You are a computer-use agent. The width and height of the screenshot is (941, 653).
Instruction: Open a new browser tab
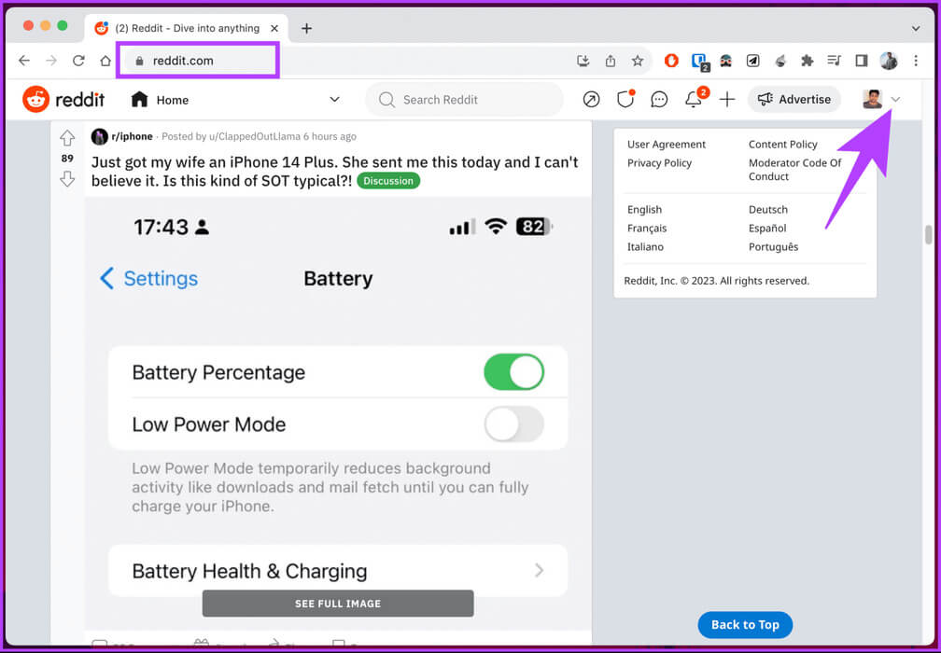[306, 28]
